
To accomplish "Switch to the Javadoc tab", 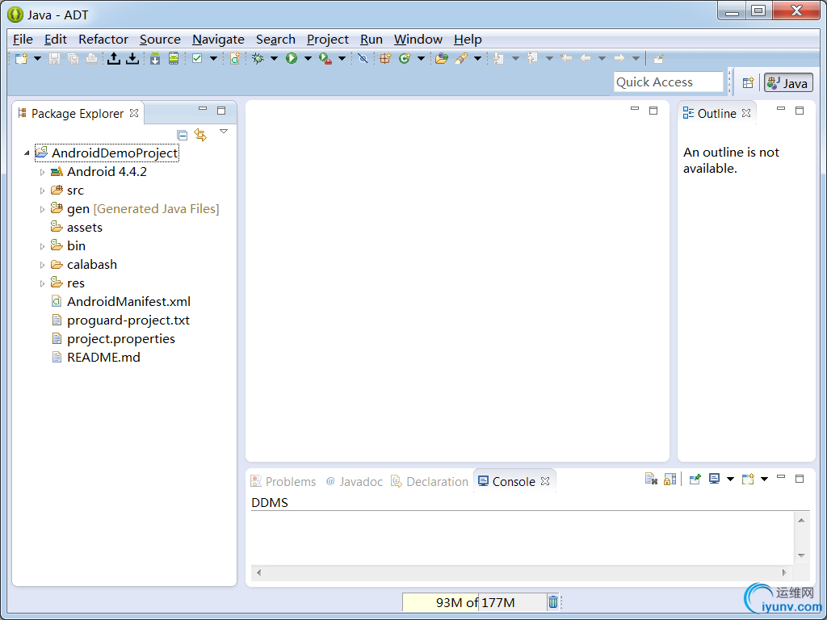I will click(x=354, y=481).
